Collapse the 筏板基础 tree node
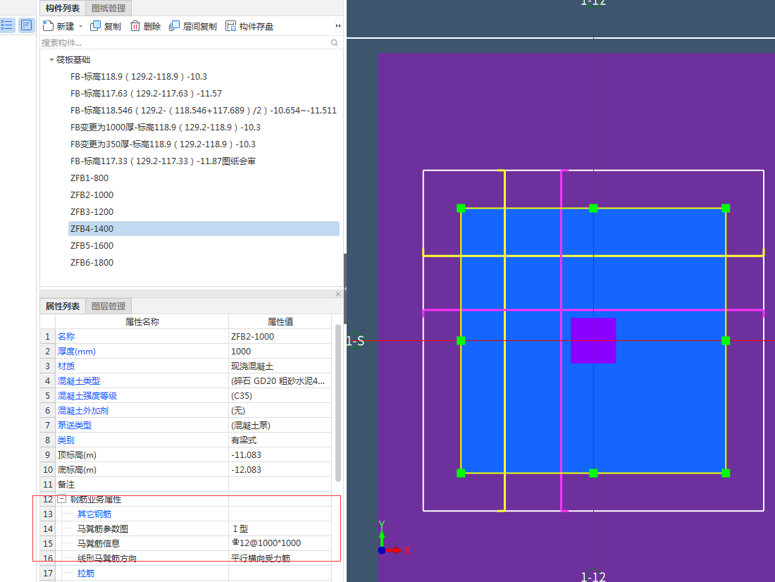 tap(51, 60)
